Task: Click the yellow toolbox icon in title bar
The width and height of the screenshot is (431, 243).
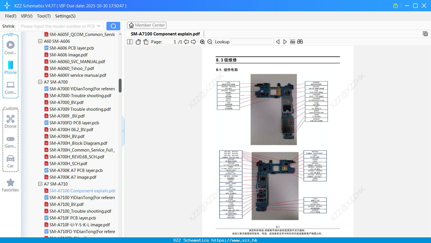Action: click(x=396, y=6)
